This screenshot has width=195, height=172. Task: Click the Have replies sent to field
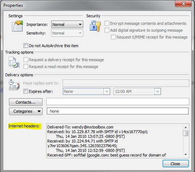(x=126, y=83)
